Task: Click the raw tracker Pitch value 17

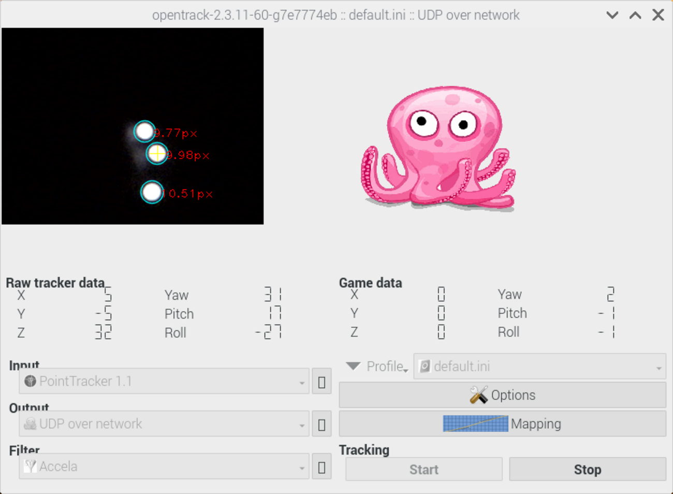Action: click(x=274, y=313)
